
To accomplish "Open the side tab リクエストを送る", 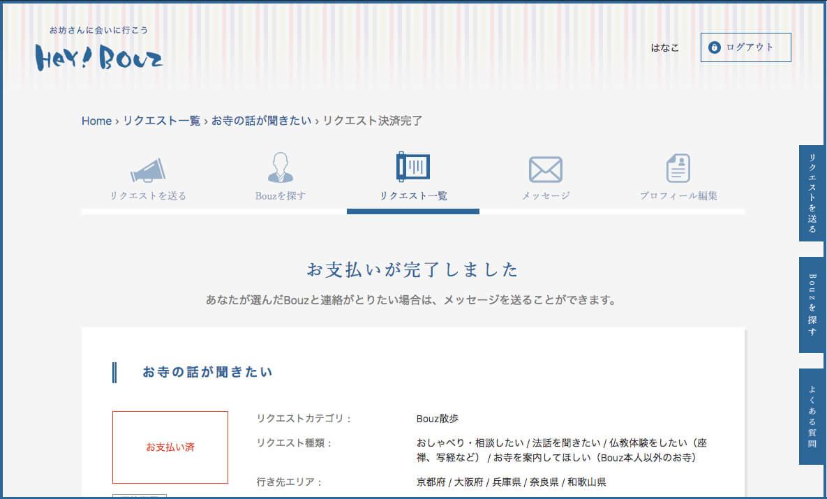I will (812, 193).
